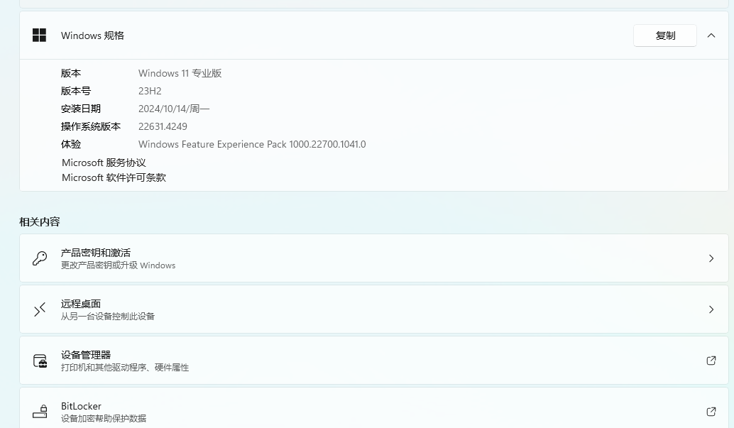This screenshot has width=734, height=428.
Task: Select the install date 2024/10/14/周一
Action: pyautogui.click(x=174, y=109)
